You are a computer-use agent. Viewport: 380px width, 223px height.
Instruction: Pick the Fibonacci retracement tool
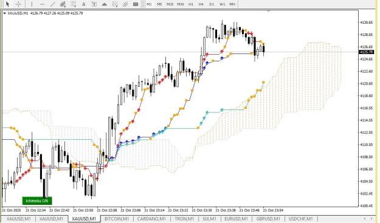73,4
